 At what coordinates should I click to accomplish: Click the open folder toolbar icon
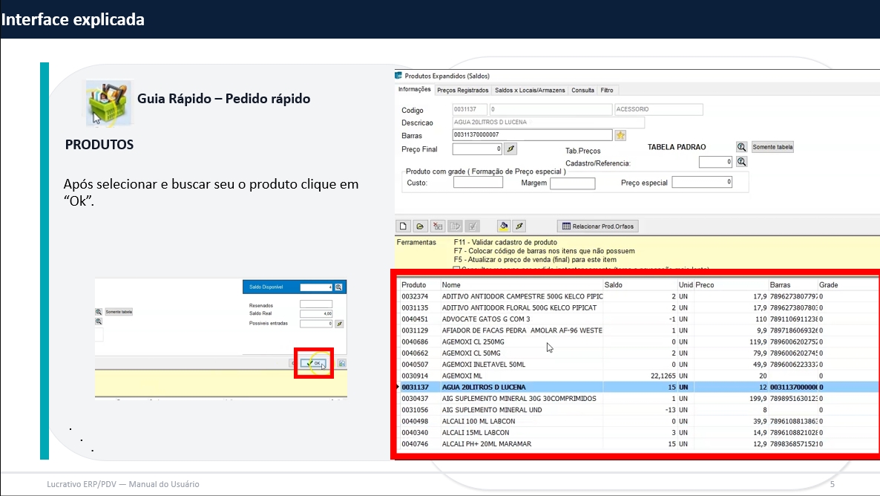click(420, 226)
